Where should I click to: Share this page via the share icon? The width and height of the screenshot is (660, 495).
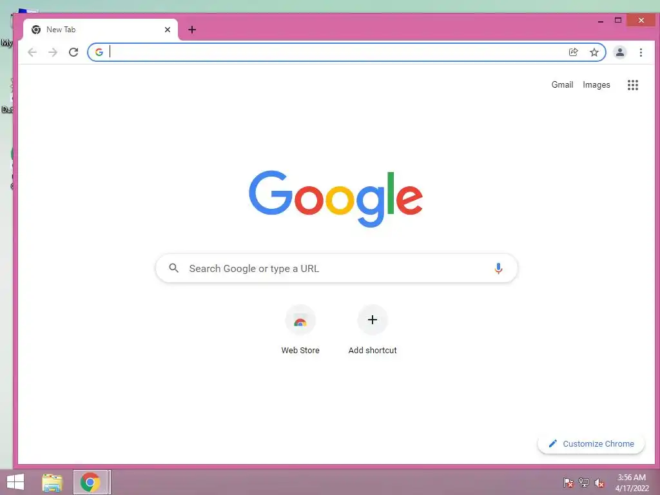pyautogui.click(x=573, y=52)
